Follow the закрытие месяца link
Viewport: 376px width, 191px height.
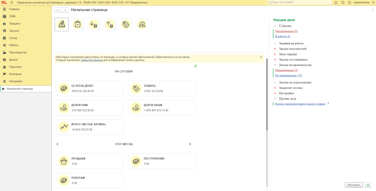tap(92, 60)
